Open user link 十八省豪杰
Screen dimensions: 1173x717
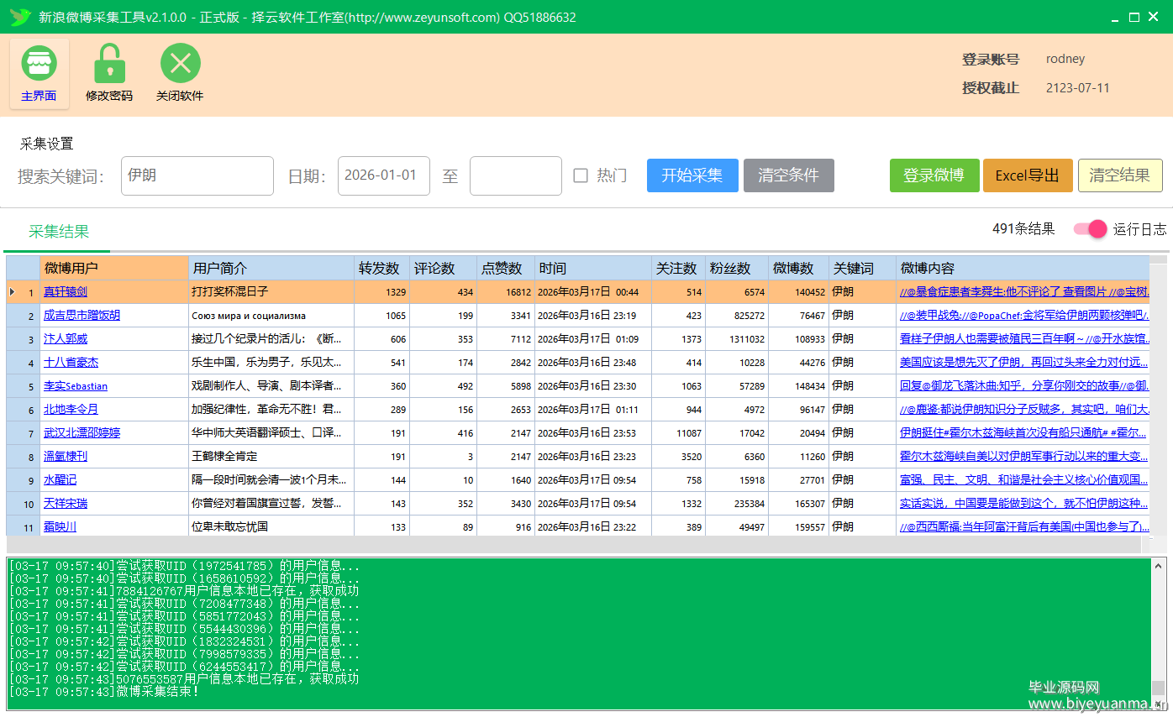[x=71, y=363]
